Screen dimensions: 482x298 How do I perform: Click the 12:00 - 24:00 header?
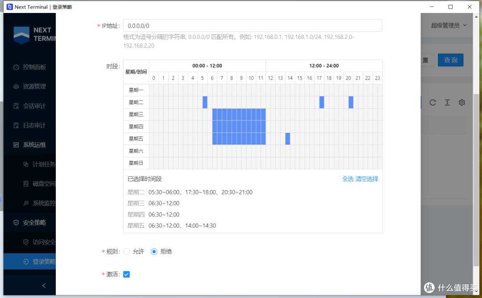[x=324, y=66]
